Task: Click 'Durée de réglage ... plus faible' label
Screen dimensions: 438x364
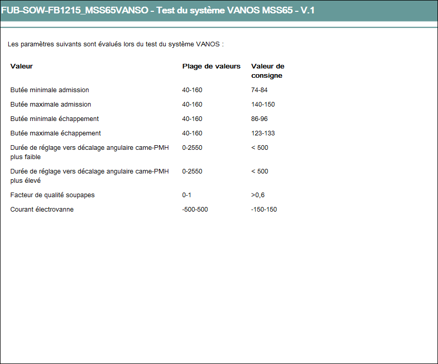Action: (x=90, y=152)
